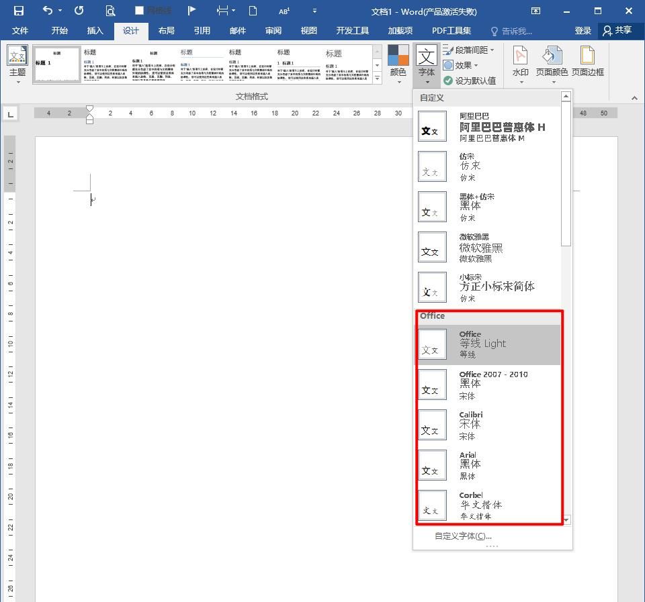The height and width of the screenshot is (602, 645).
Task: Toggle the ribbon collapse chevron at bottom right
Action: click(x=634, y=97)
